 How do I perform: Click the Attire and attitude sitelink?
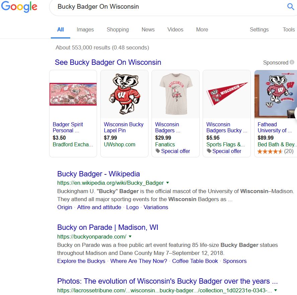coord(99,207)
